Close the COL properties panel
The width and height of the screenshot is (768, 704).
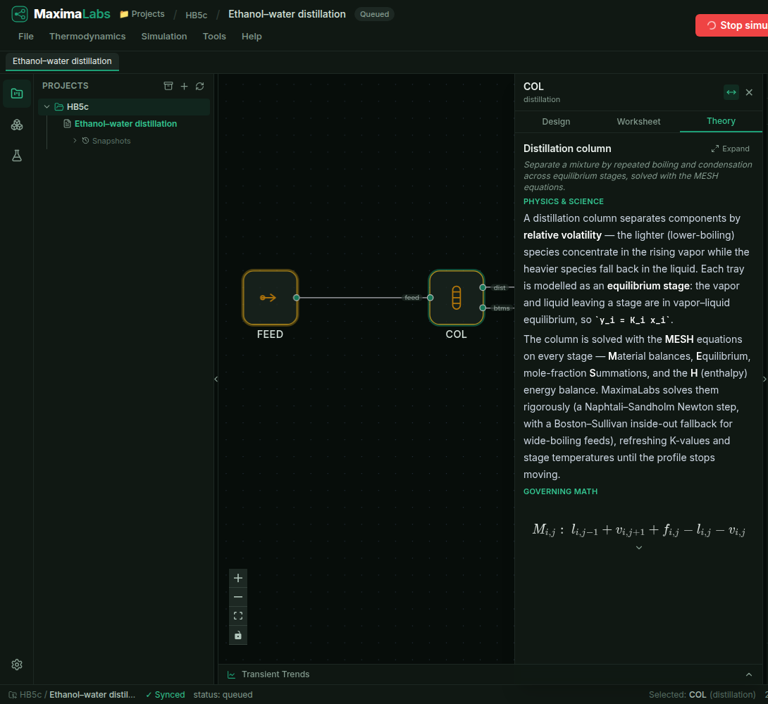pos(749,92)
